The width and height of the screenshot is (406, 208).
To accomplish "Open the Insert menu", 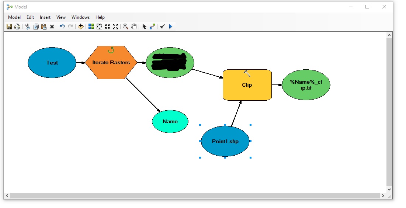I will point(45,17).
